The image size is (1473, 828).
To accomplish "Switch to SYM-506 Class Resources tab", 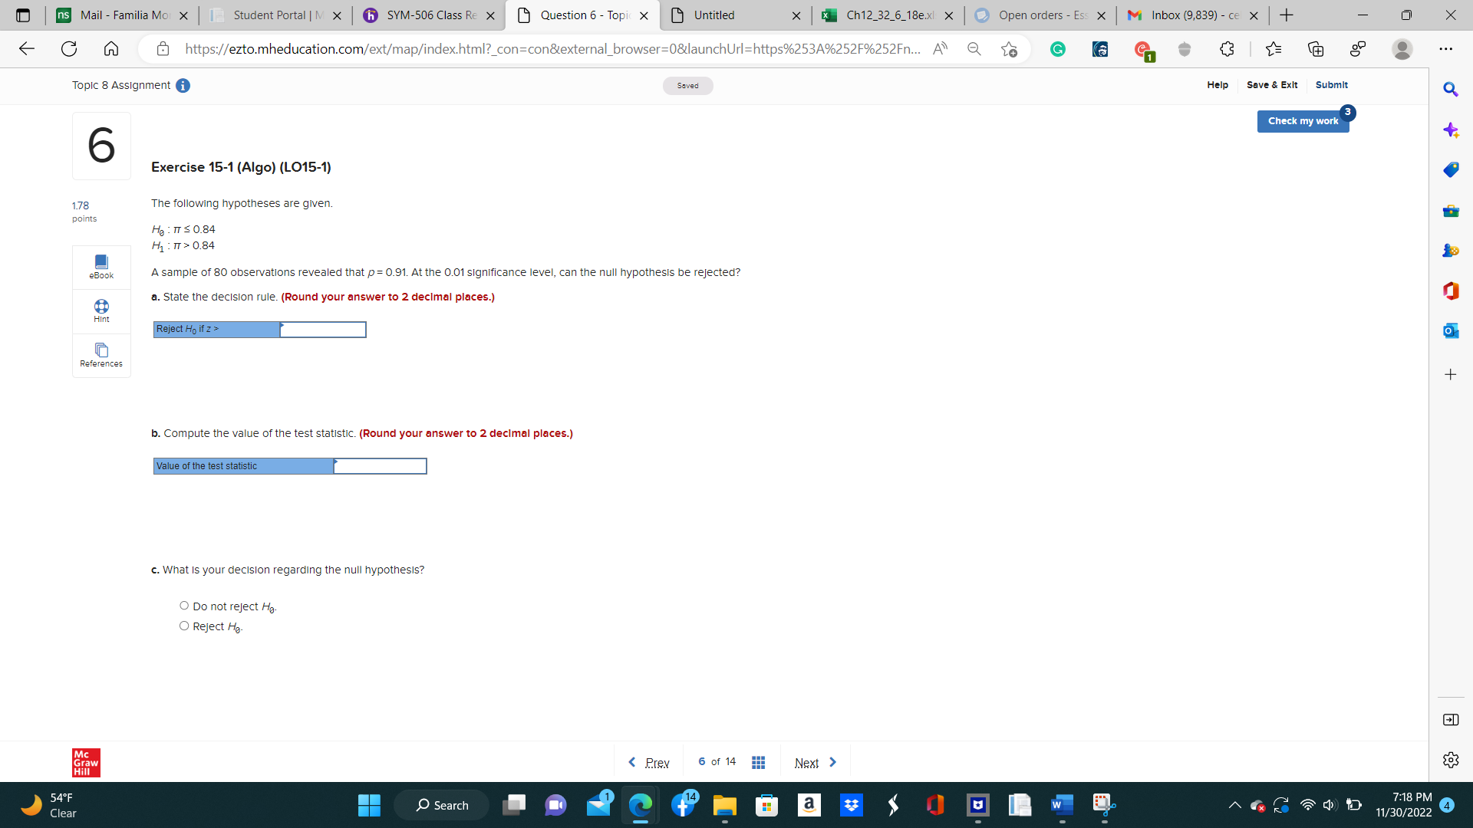I will click(430, 15).
